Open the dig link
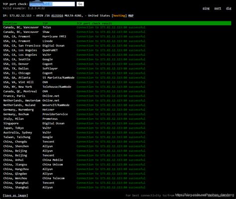 229,8
